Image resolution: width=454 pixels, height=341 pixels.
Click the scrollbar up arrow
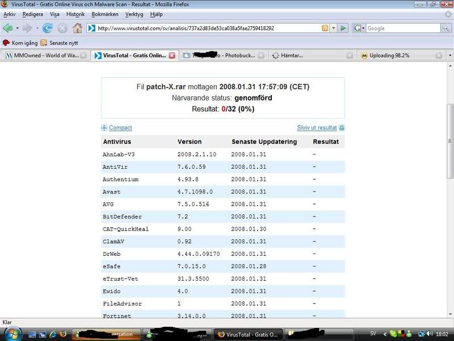point(450,66)
